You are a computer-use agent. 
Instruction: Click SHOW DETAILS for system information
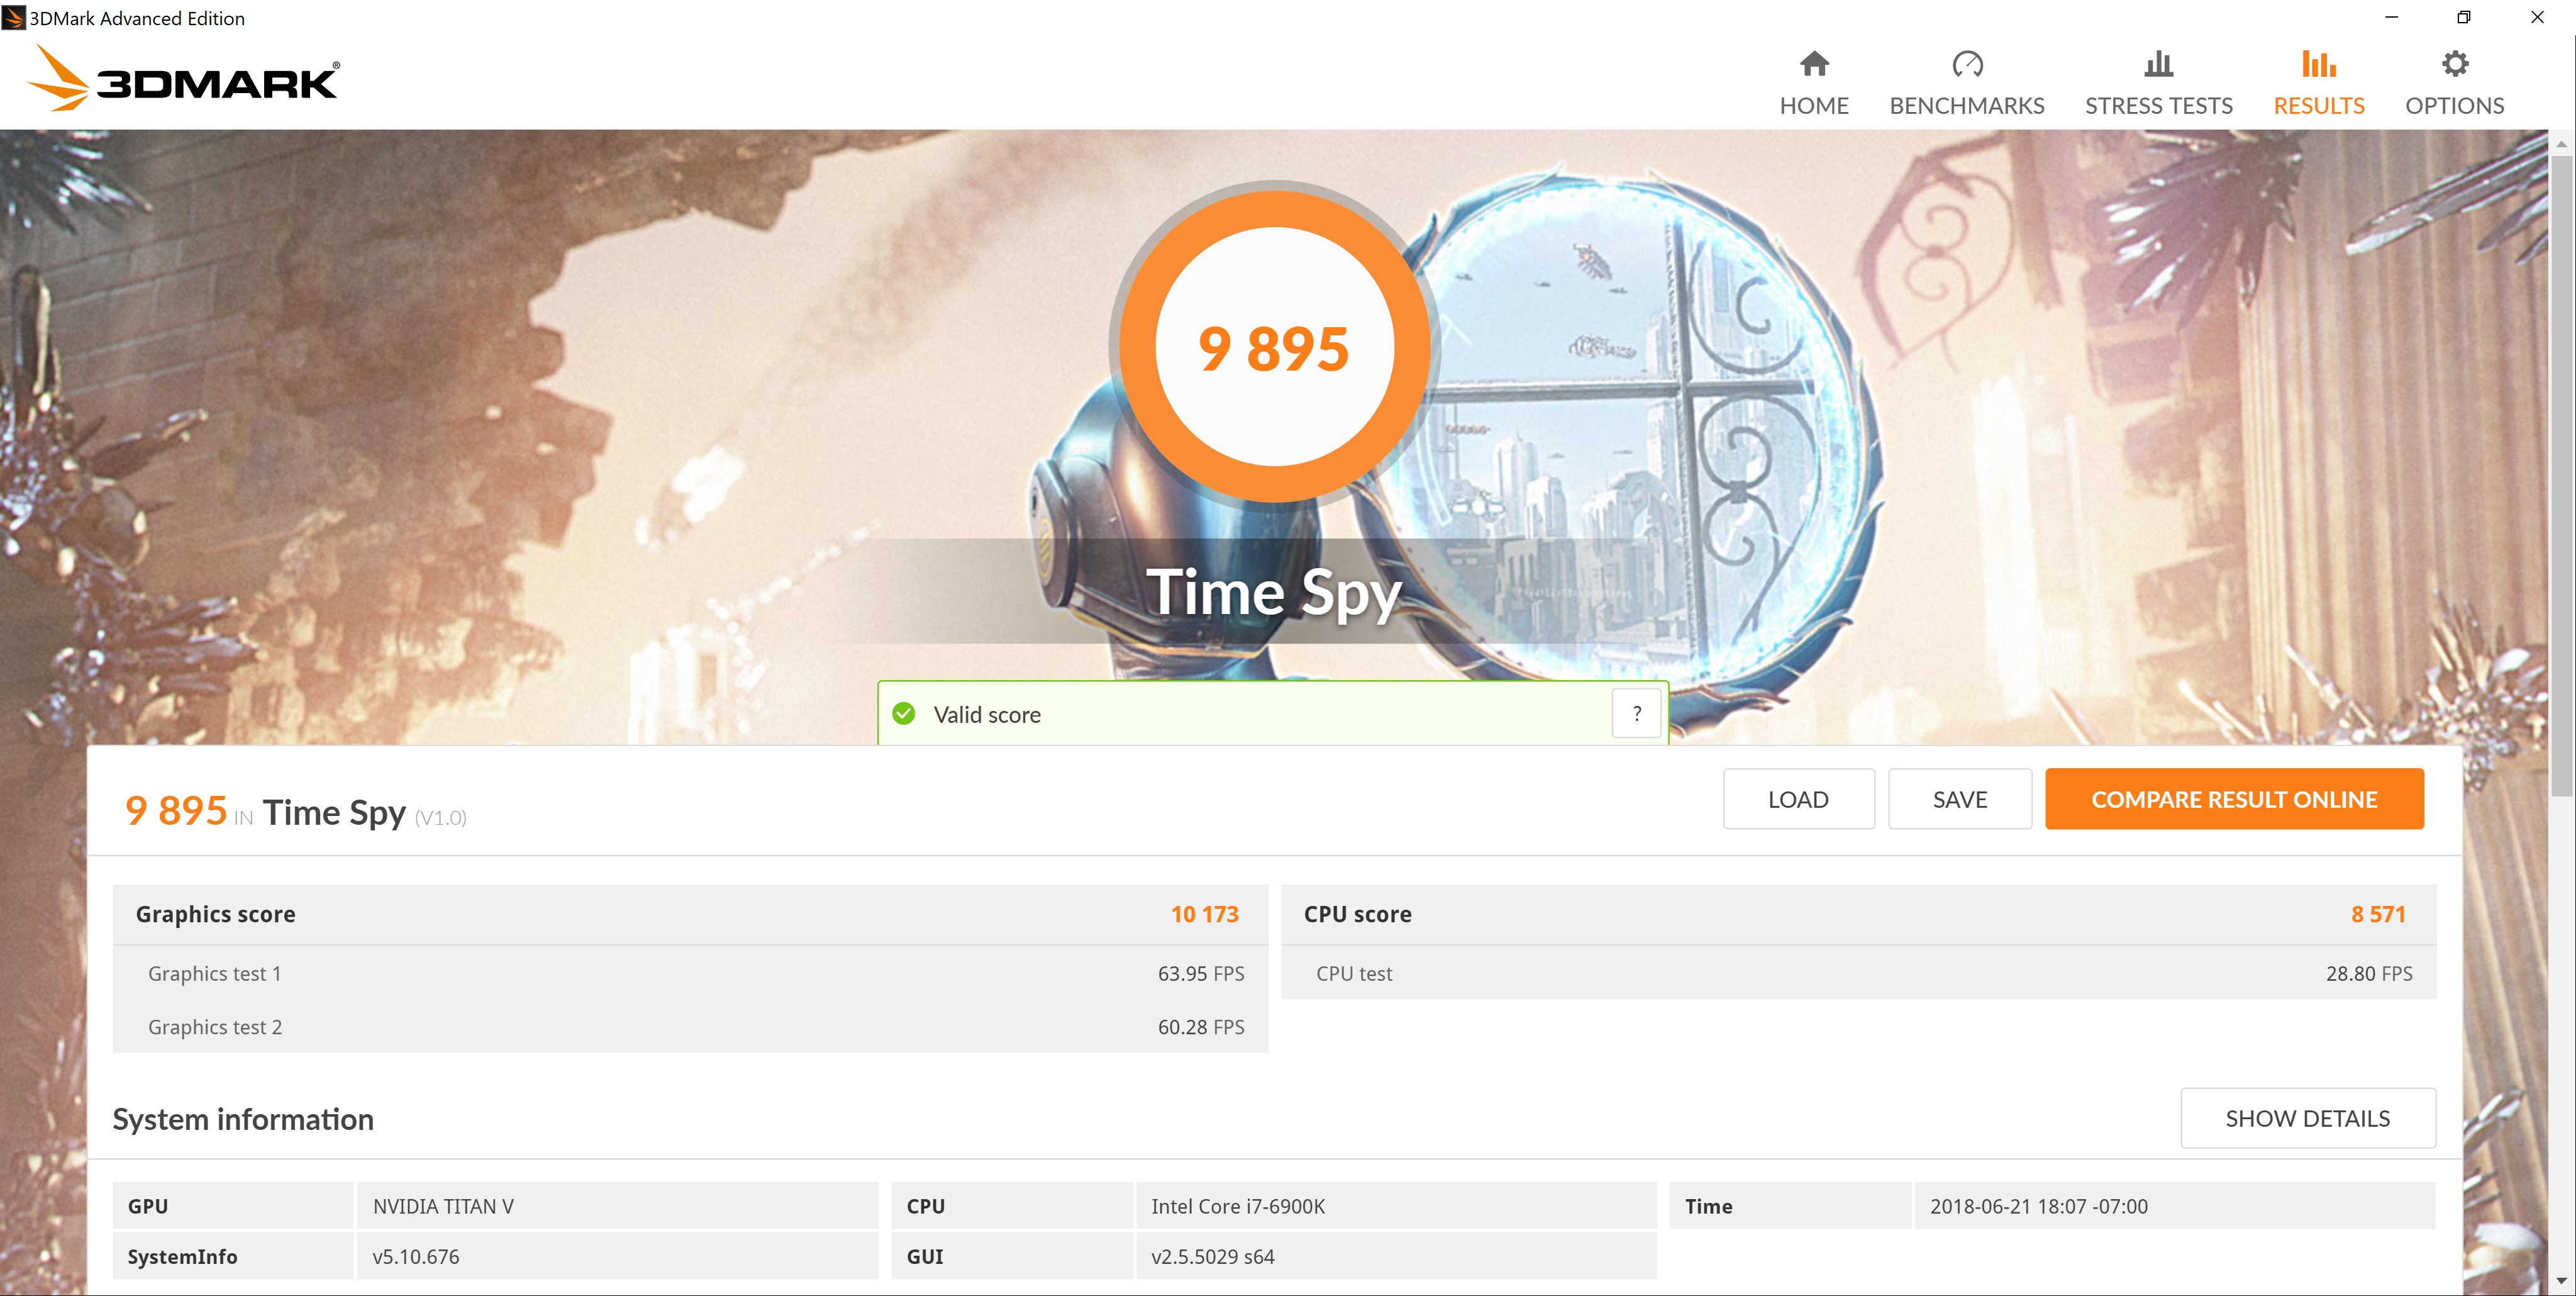click(x=2307, y=1118)
